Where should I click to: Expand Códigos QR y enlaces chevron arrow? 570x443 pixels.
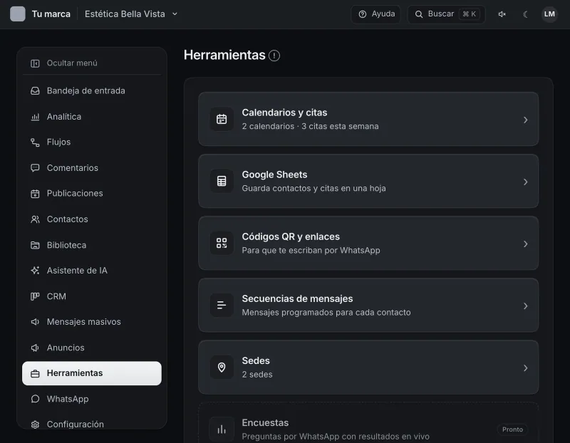click(x=525, y=244)
